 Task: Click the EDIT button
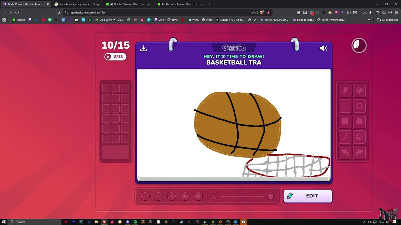pos(308,196)
